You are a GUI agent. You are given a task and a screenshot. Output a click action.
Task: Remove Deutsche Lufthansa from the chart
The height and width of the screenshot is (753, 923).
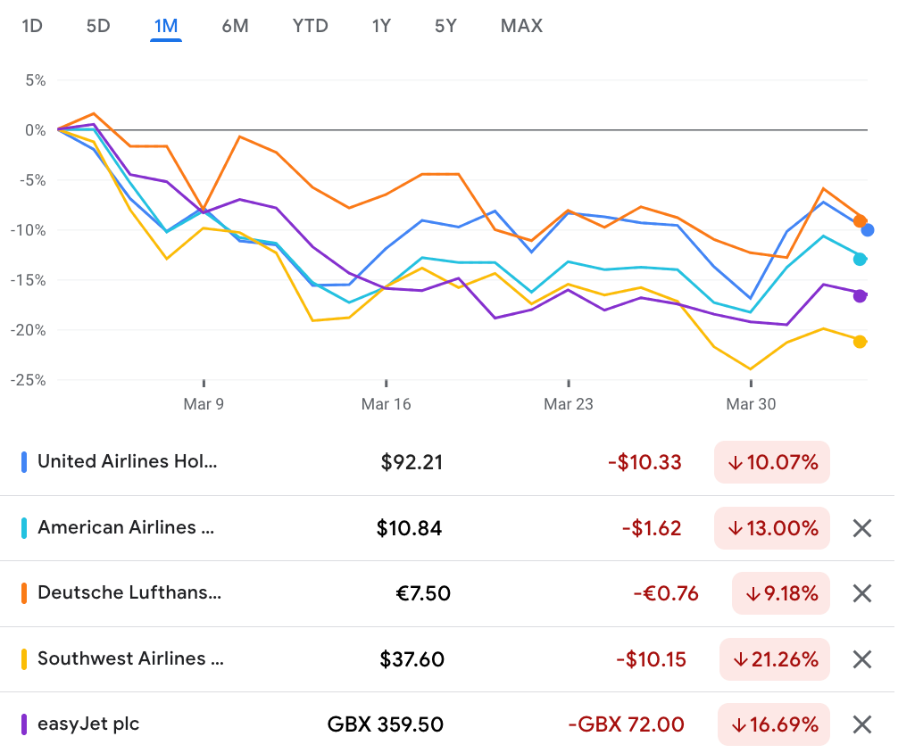[x=862, y=593]
